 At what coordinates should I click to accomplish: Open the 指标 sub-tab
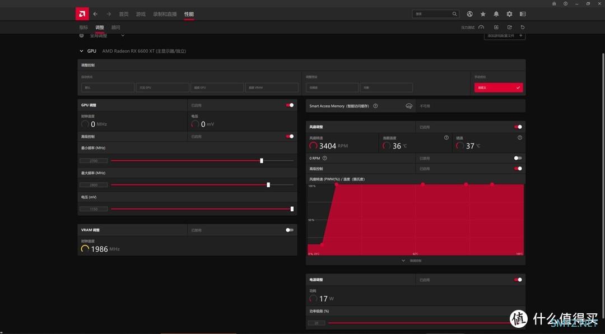(x=83, y=27)
